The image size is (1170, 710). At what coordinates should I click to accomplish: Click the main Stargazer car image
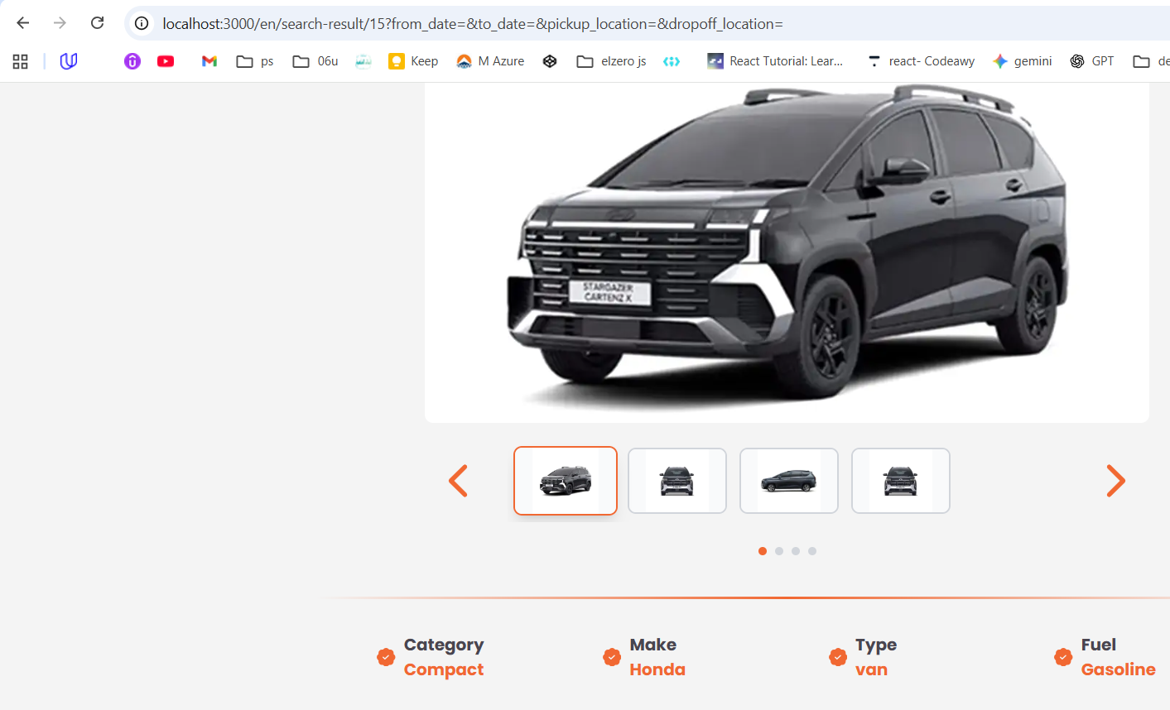(787, 252)
